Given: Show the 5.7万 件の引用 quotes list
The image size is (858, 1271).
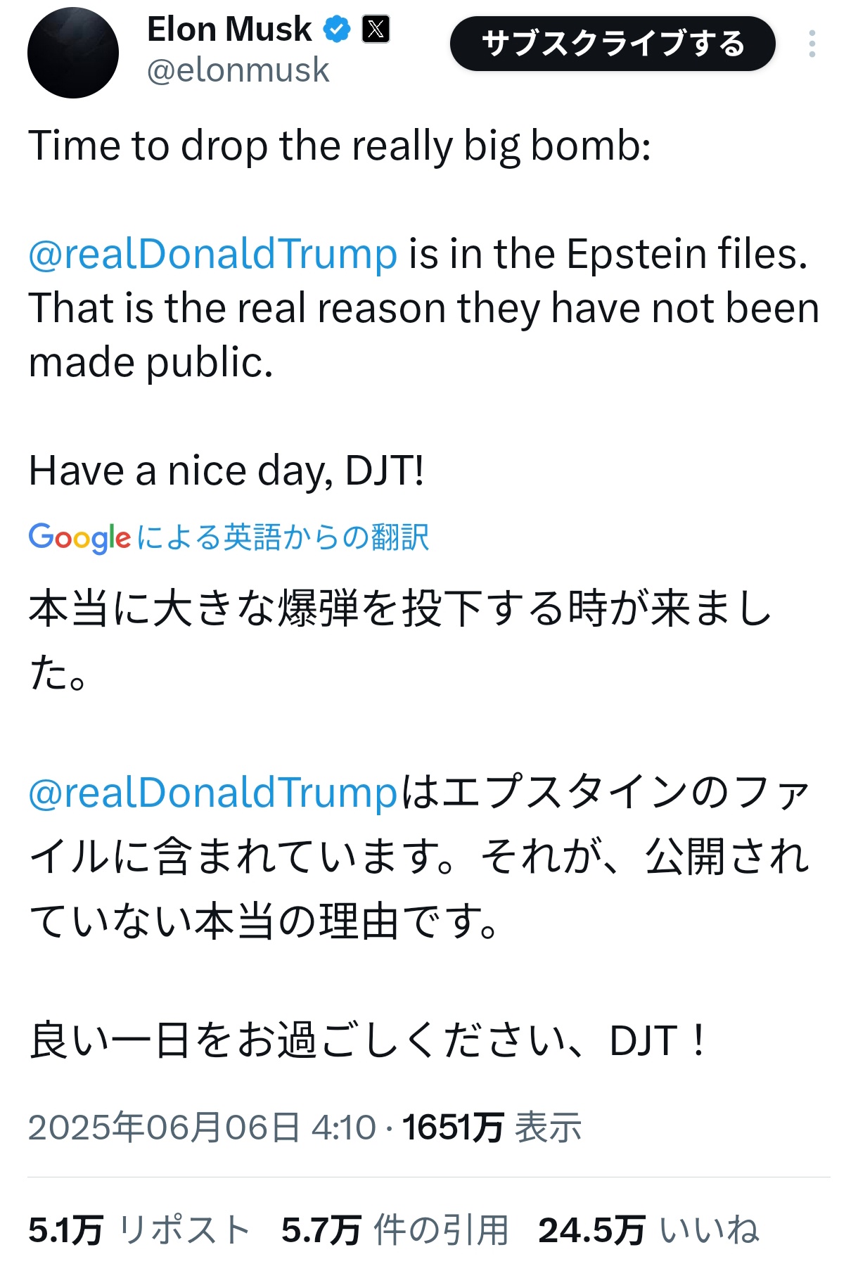Looking at the screenshot, I should coord(395,1230).
